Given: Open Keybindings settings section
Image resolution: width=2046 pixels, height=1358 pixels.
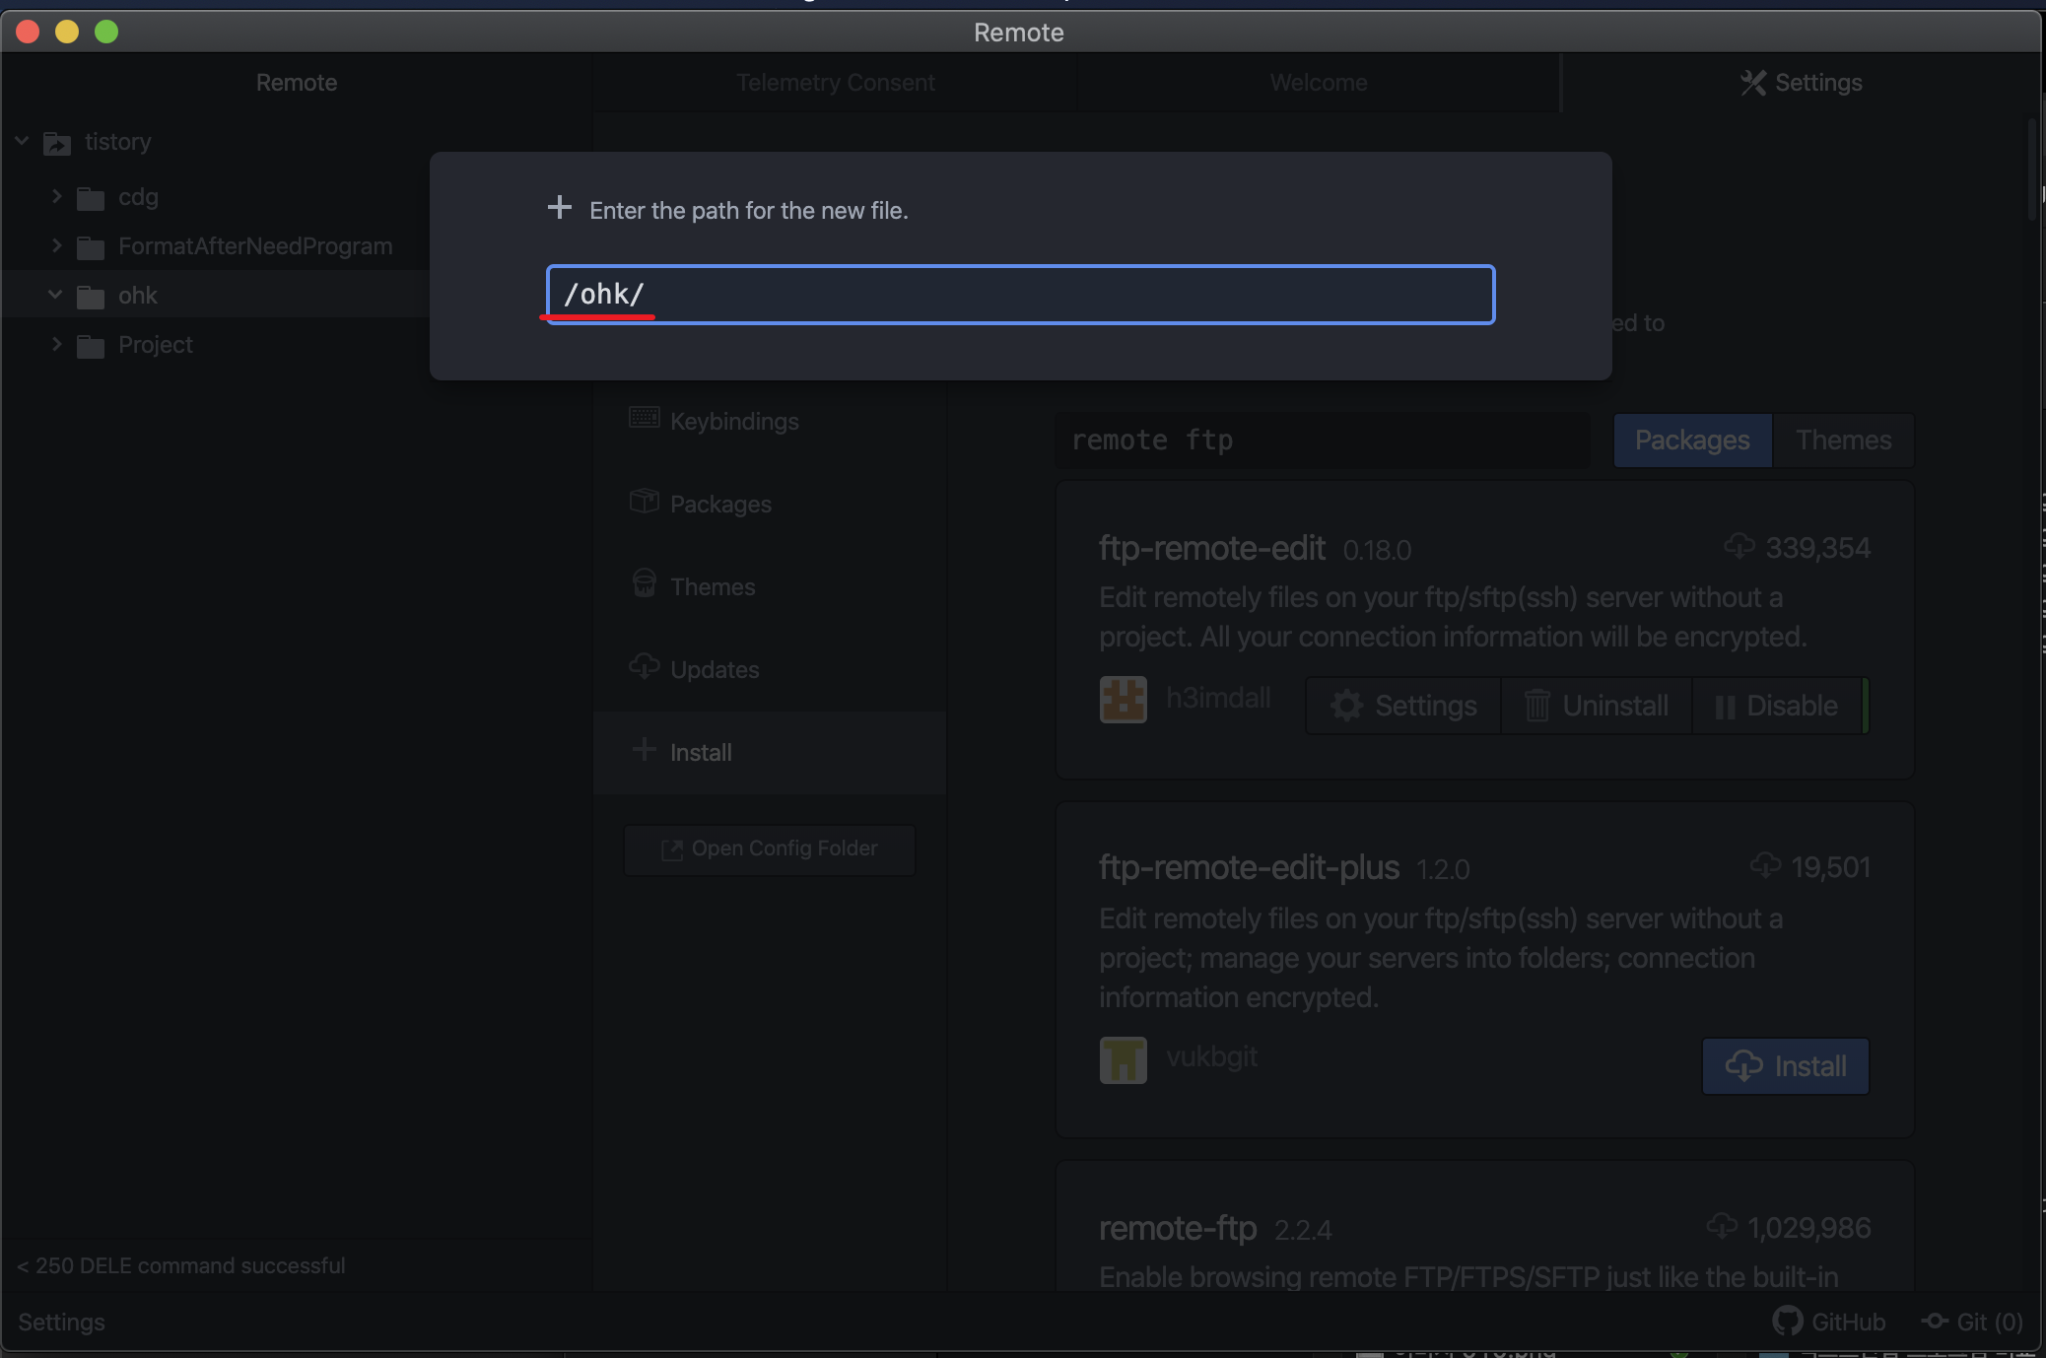Looking at the screenshot, I should (x=733, y=422).
